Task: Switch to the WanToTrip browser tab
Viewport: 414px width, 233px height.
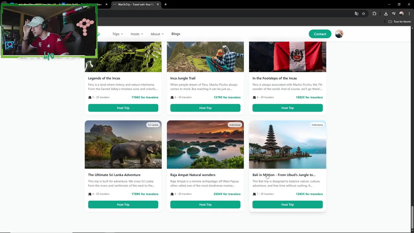Action: tap(136, 5)
